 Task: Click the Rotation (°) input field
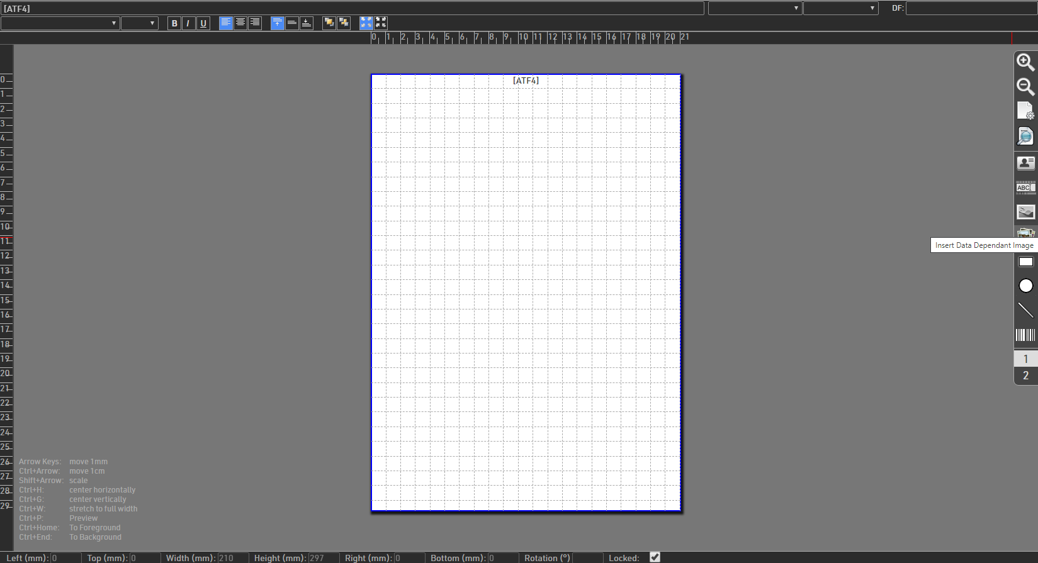coord(588,558)
